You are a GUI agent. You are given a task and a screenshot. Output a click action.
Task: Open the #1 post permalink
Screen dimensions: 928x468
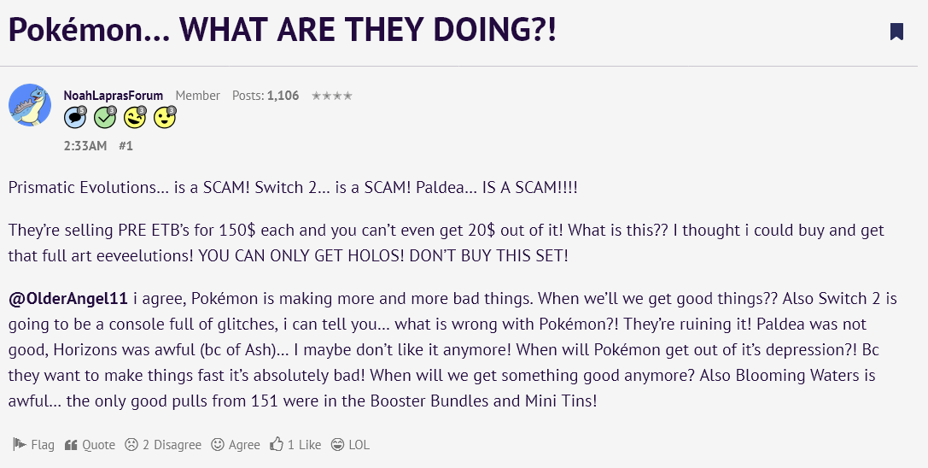125,146
